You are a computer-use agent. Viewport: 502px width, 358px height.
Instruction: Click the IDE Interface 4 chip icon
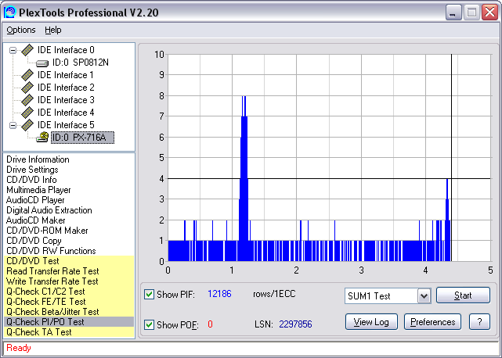(x=27, y=113)
